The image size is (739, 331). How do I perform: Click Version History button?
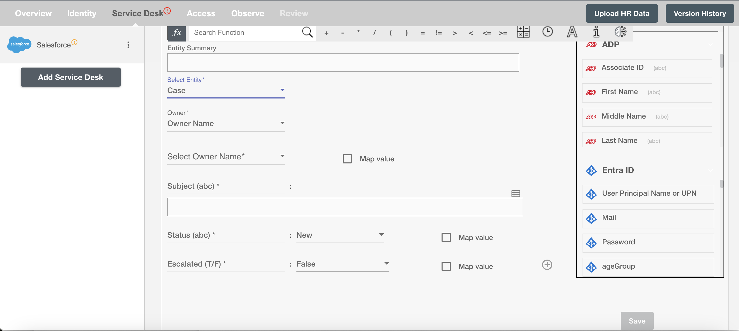tap(700, 13)
